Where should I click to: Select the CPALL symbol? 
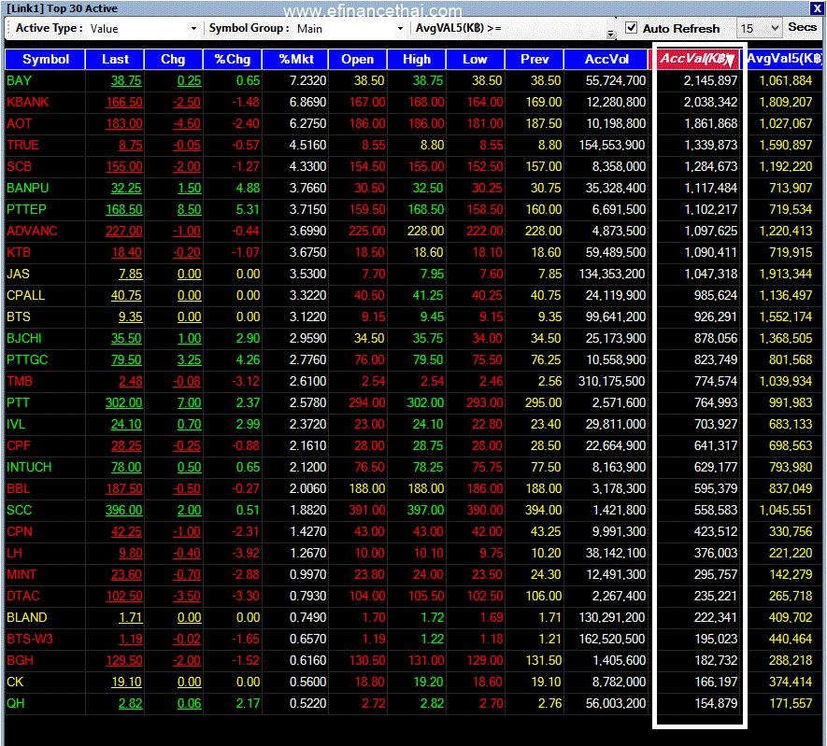25,296
